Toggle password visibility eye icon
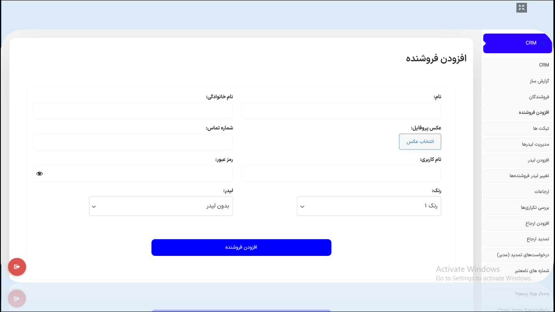Image resolution: width=555 pixels, height=312 pixels. tap(39, 173)
